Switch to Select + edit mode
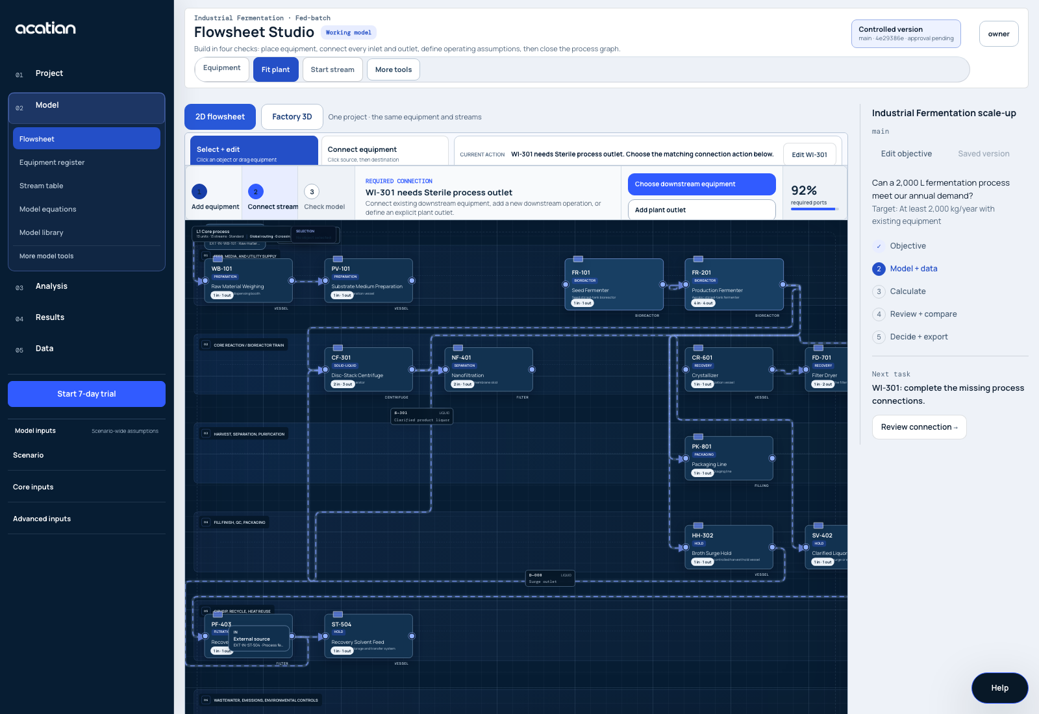 click(254, 151)
